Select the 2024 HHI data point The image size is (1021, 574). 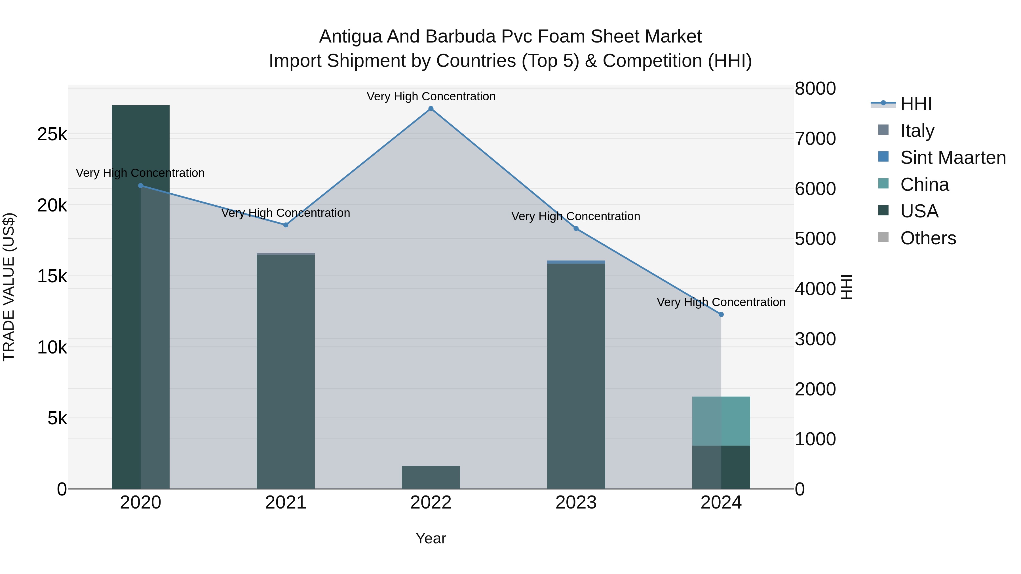point(721,315)
